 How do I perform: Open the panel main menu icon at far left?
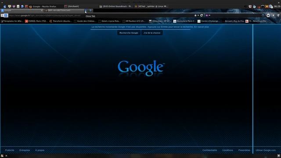[5, 7]
